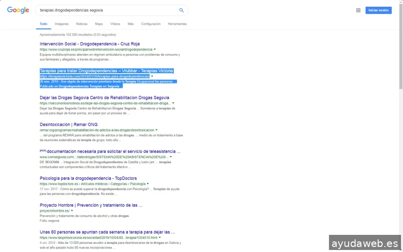403x252 pixels.
Task: Click the page vertical scrollbar thumb
Action: tap(400, 46)
